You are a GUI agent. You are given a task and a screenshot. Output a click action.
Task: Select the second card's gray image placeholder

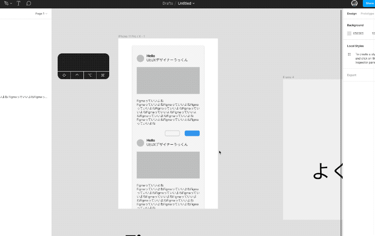(168, 165)
